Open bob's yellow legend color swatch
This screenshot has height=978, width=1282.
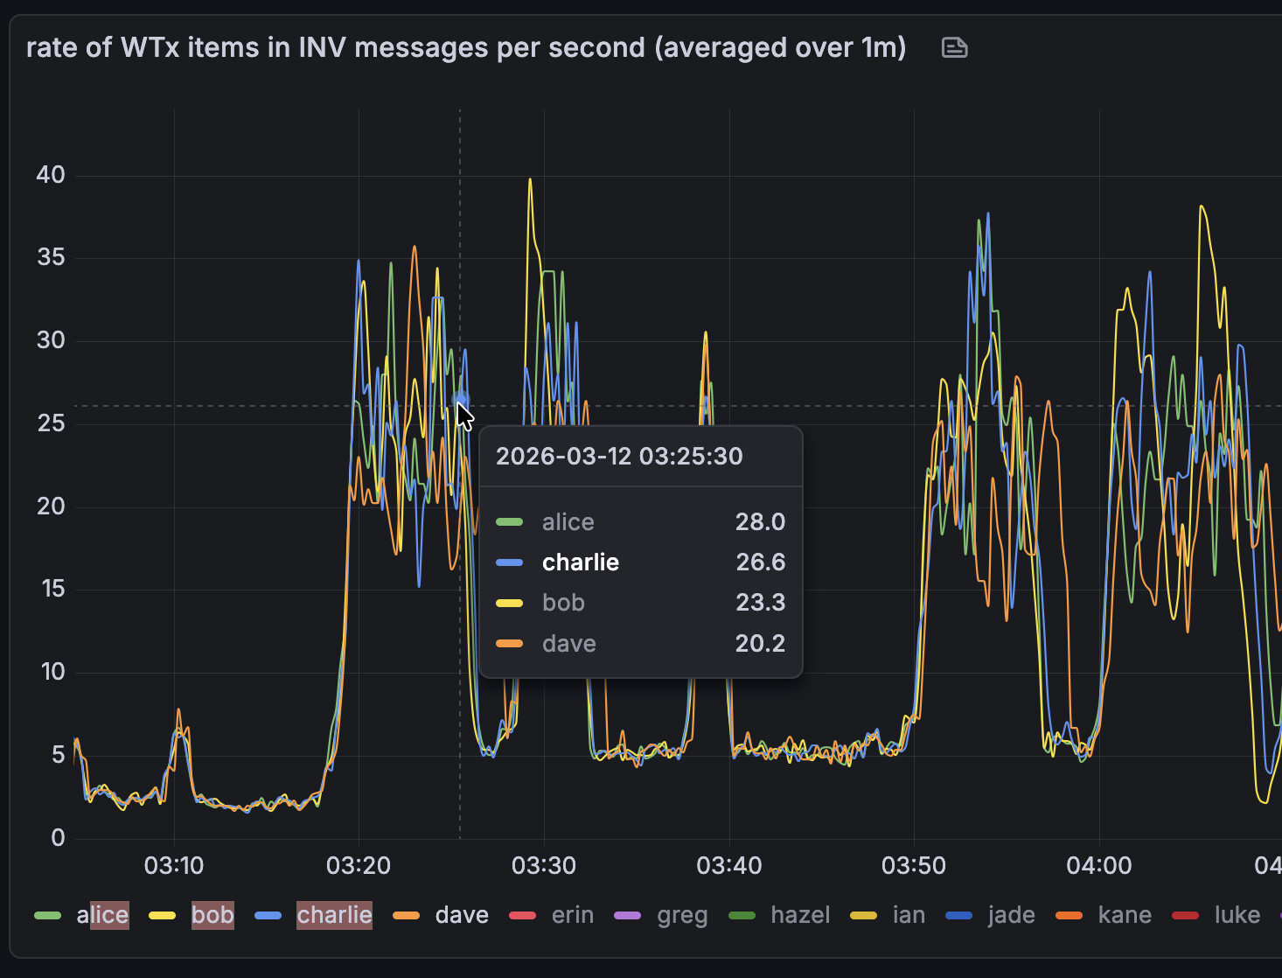163,916
